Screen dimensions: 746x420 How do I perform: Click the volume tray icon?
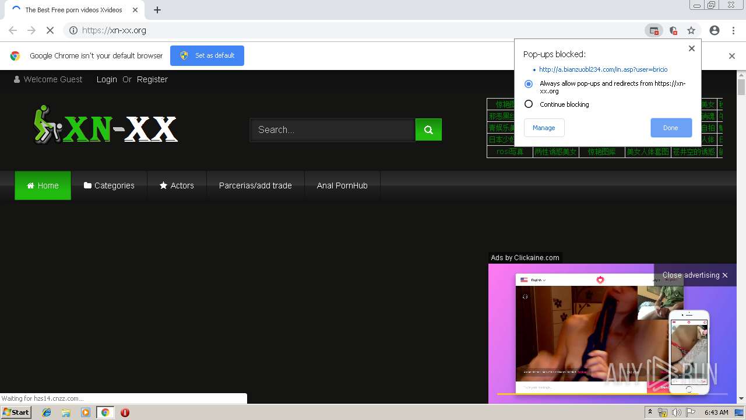point(677,412)
